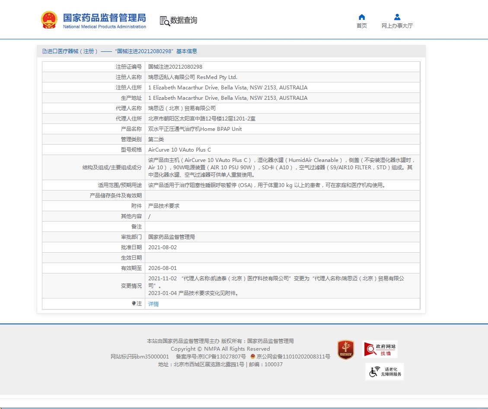Click the 型号规格 row label
This screenshot has width=488, height=409.
[x=131, y=149]
